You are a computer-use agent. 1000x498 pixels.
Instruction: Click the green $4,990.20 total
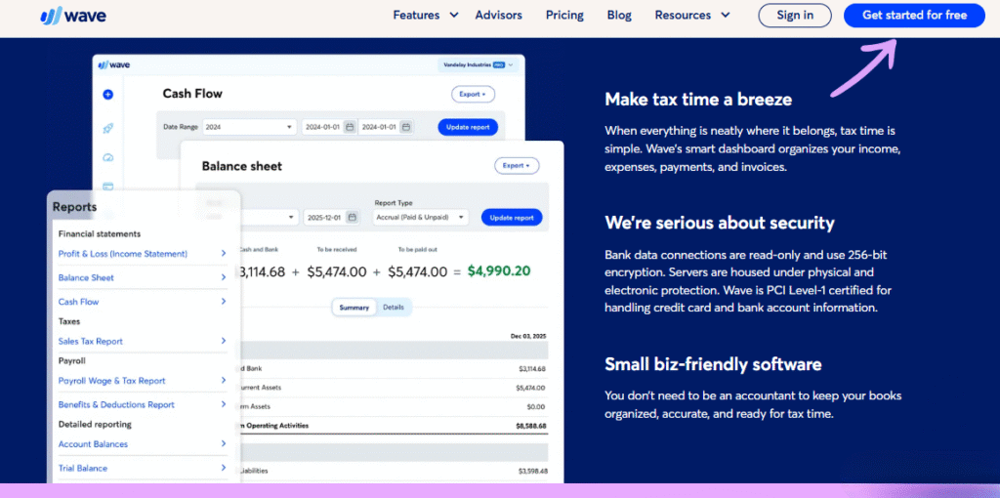click(499, 271)
